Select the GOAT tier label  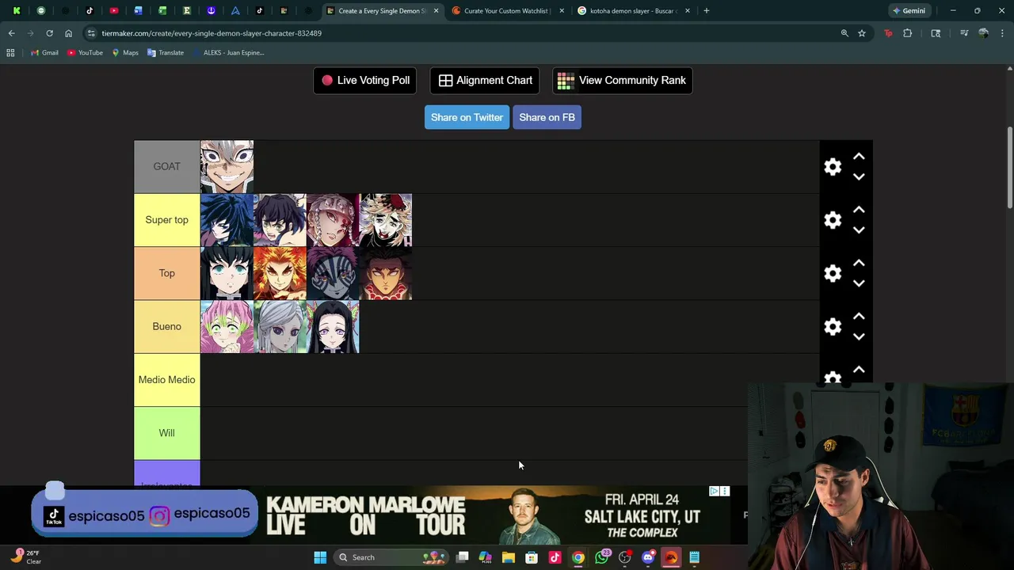tap(166, 166)
